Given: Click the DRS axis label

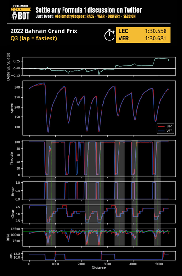Looking at the screenshot, I should tap(11, 256).
